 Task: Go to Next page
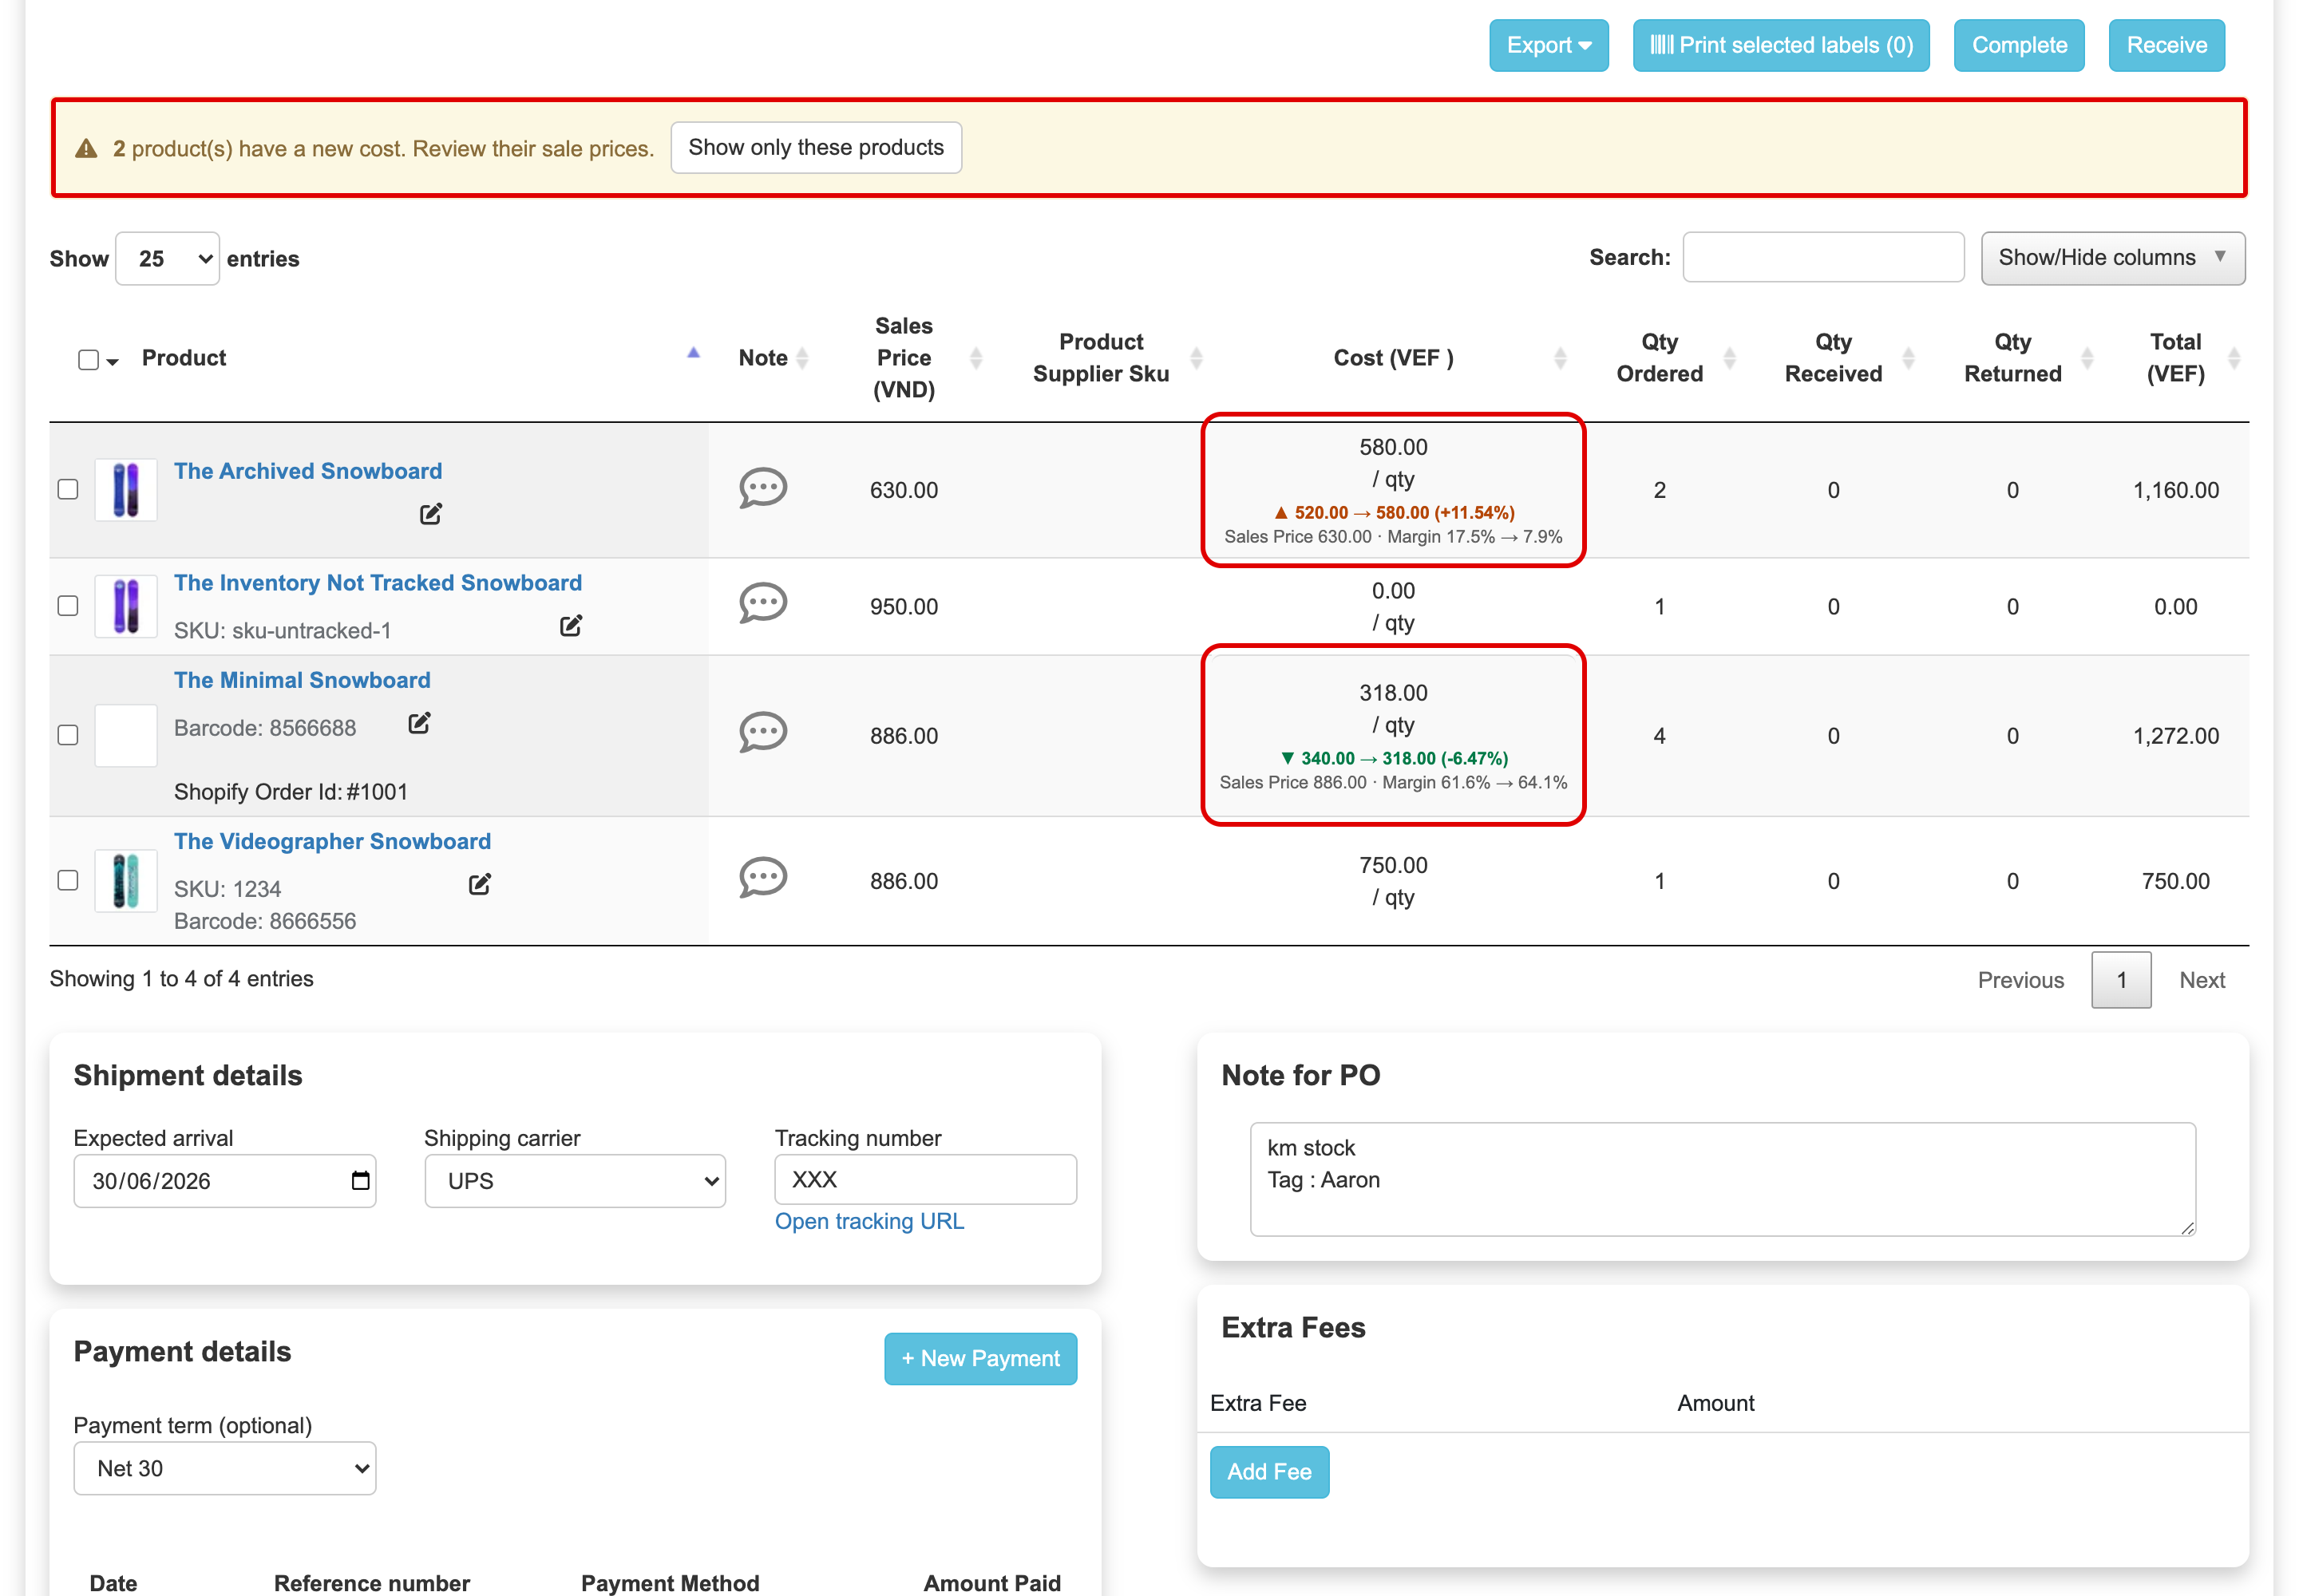coord(2202,980)
